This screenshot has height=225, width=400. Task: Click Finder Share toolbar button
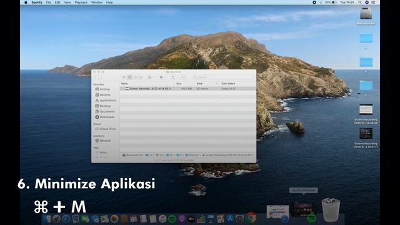pyautogui.click(x=173, y=77)
